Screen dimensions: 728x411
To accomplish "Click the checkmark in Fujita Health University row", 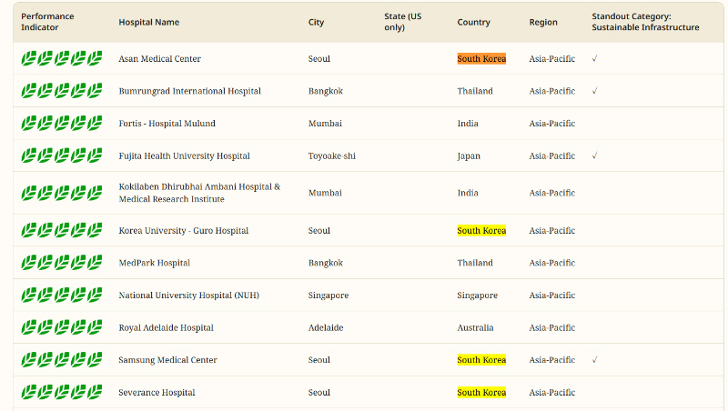I will [595, 156].
